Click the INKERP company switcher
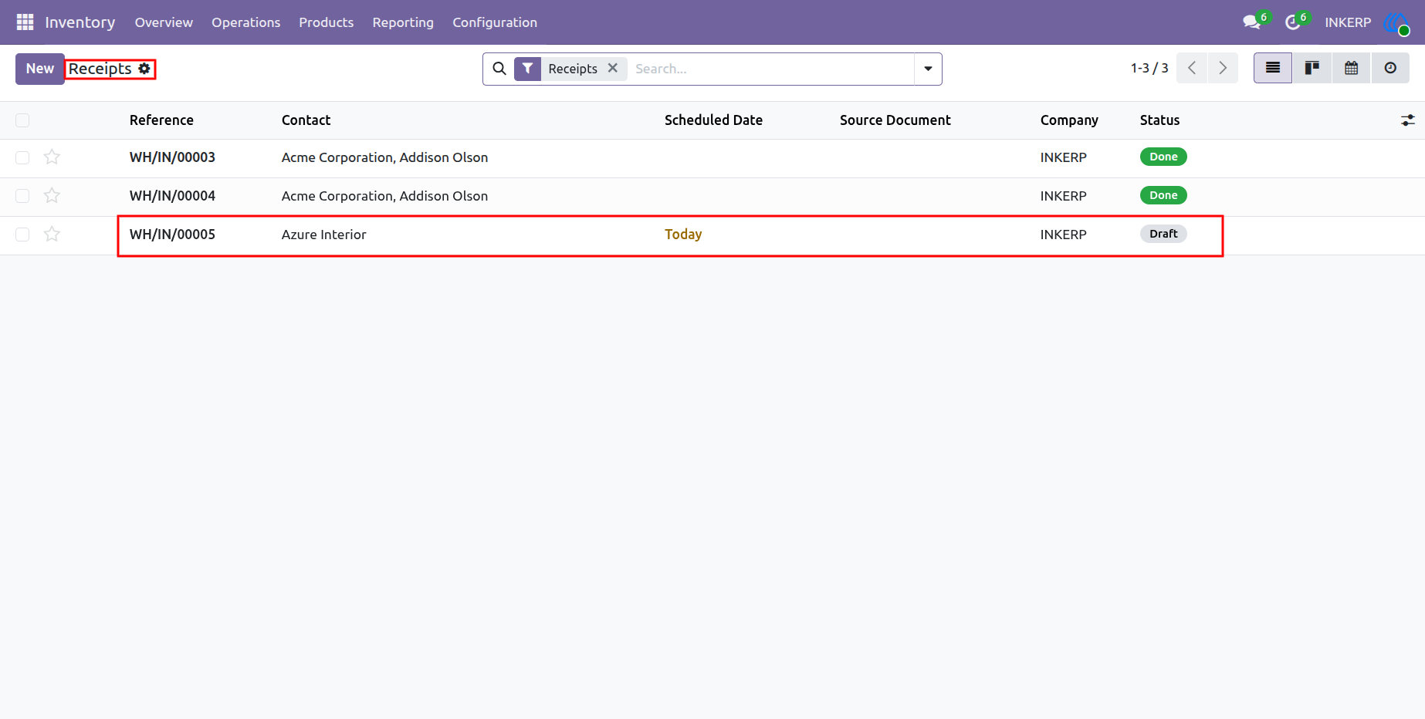The width and height of the screenshot is (1425, 719). tap(1348, 22)
